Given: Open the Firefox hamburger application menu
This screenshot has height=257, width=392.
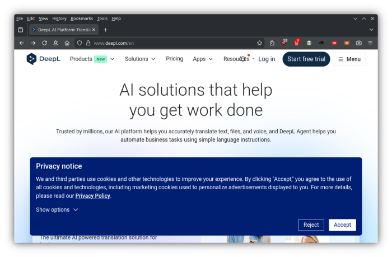Looking at the screenshot, I should (x=371, y=43).
